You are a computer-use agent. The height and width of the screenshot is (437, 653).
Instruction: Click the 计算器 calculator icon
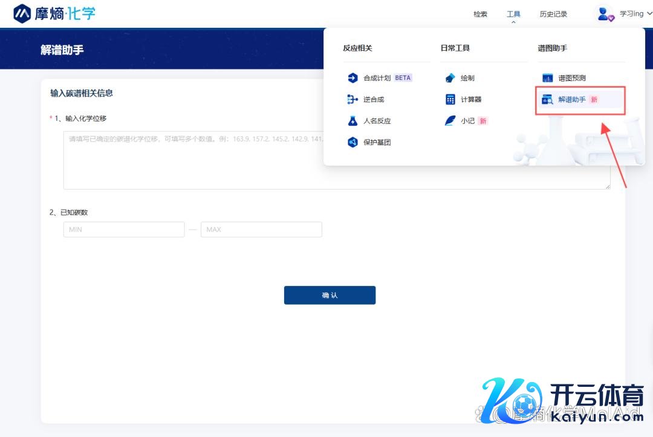point(450,100)
